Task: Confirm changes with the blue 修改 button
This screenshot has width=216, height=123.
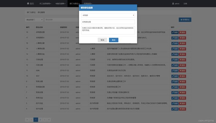Action: 114,40
